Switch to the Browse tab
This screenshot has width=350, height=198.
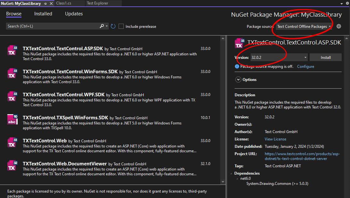(x=14, y=13)
